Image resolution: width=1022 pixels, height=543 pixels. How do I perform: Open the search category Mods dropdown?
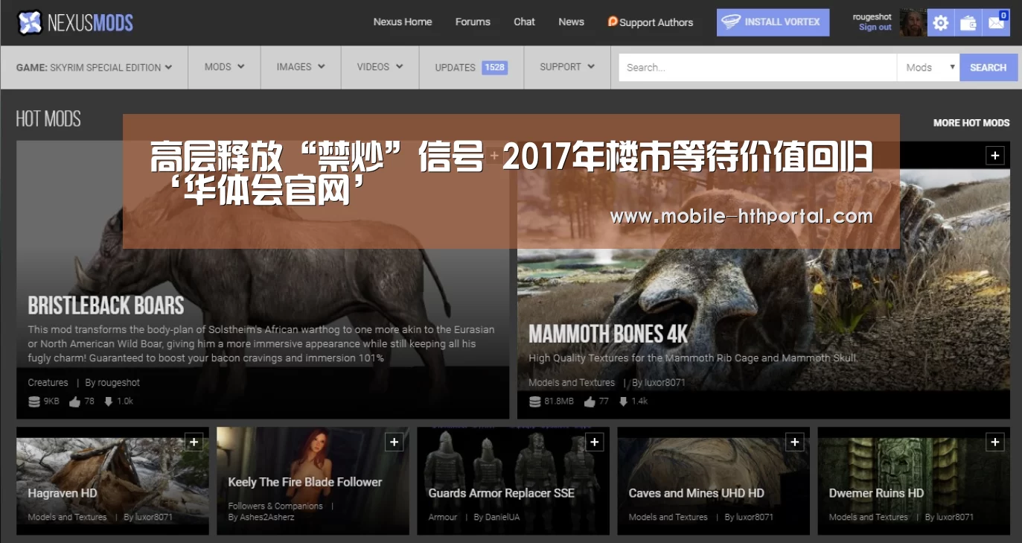[928, 67]
